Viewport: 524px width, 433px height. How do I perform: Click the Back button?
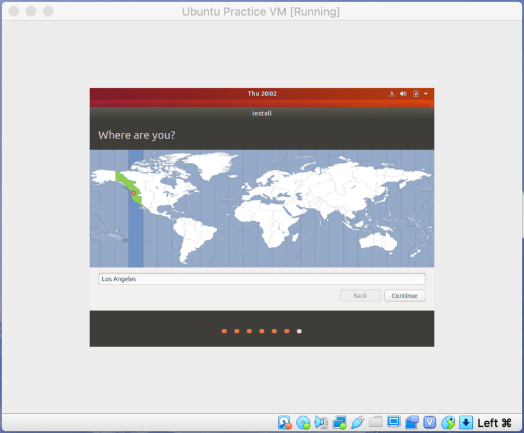[361, 296]
